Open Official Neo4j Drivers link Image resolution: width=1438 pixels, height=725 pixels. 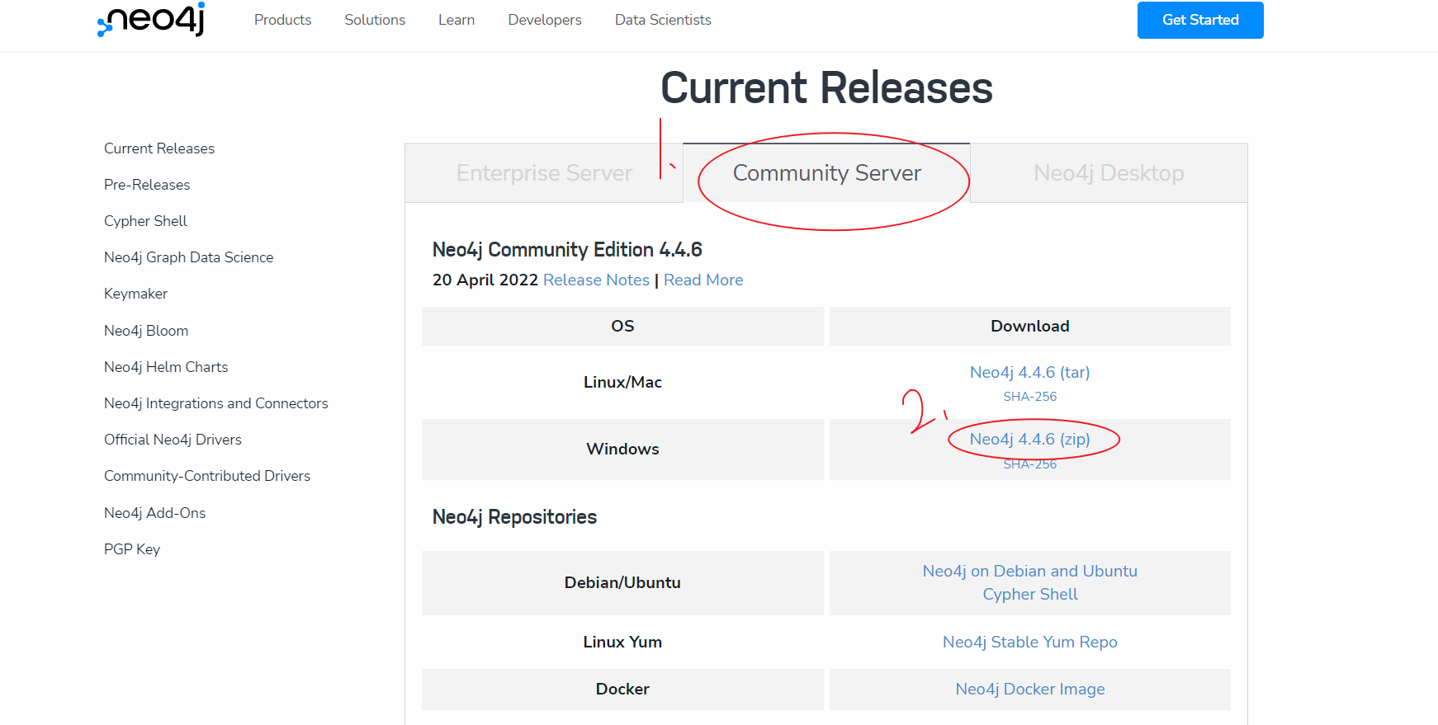[x=173, y=440]
